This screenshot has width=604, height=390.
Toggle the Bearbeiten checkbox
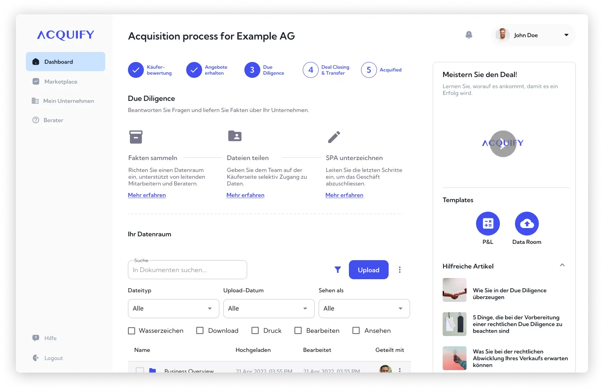298,330
